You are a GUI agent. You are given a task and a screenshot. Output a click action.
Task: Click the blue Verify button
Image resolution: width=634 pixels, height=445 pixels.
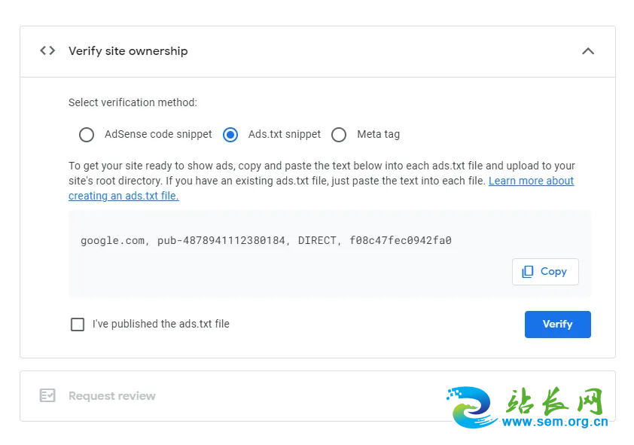tap(558, 325)
